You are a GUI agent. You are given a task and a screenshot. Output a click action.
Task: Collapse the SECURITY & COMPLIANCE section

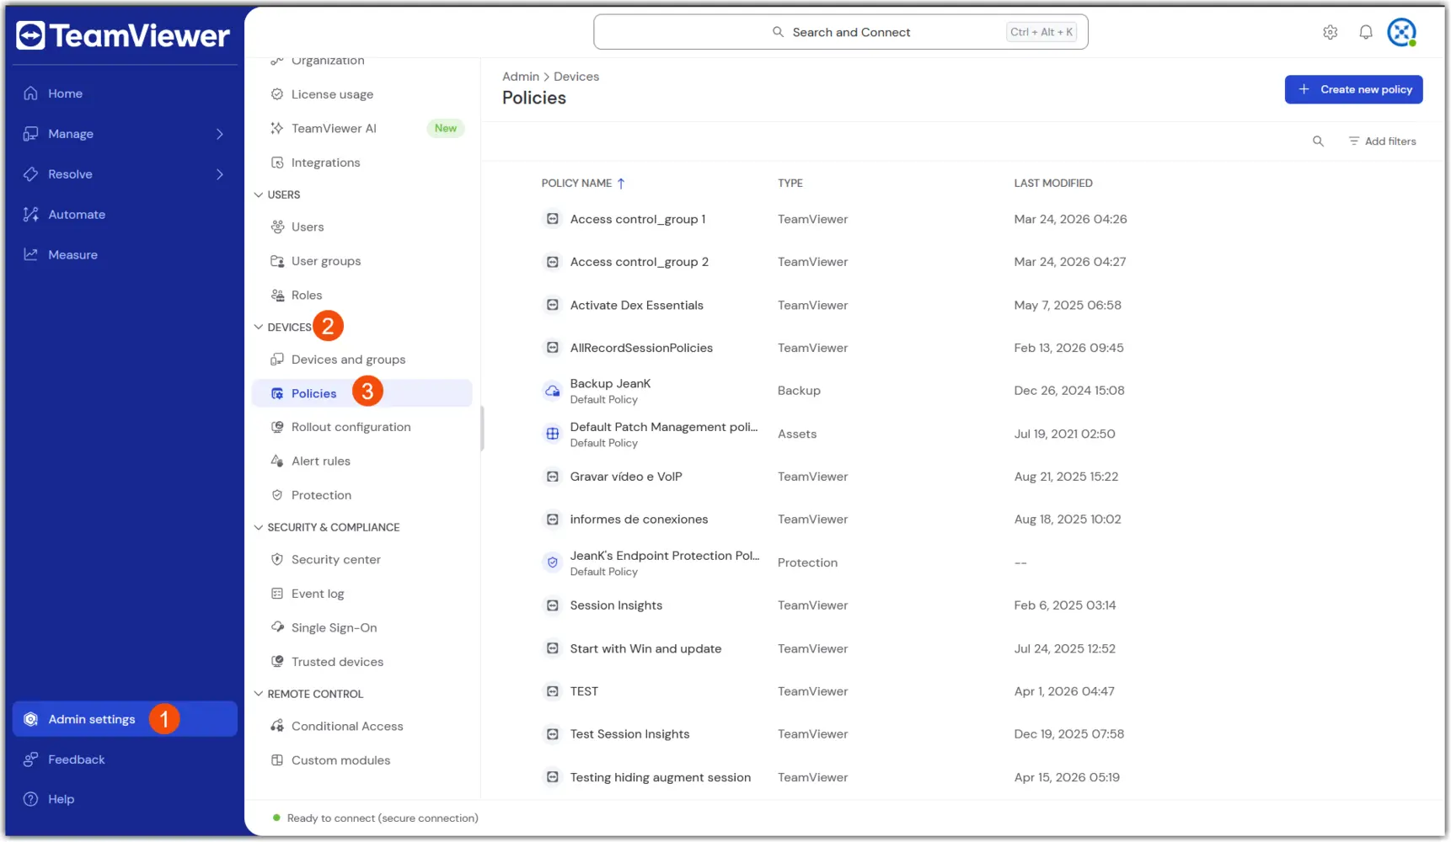(x=259, y=527)
